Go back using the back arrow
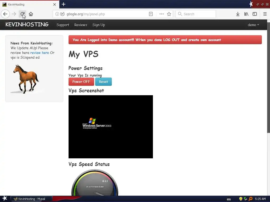The width and height of the screenshot is (270, 202). (5, 14)
